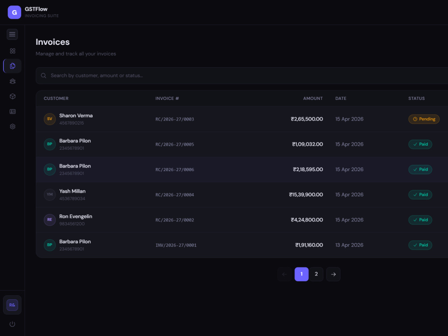Open the Settings gear icon in sidebar
The height and width of the screenshot is (336, 448).
coord(13,127)
